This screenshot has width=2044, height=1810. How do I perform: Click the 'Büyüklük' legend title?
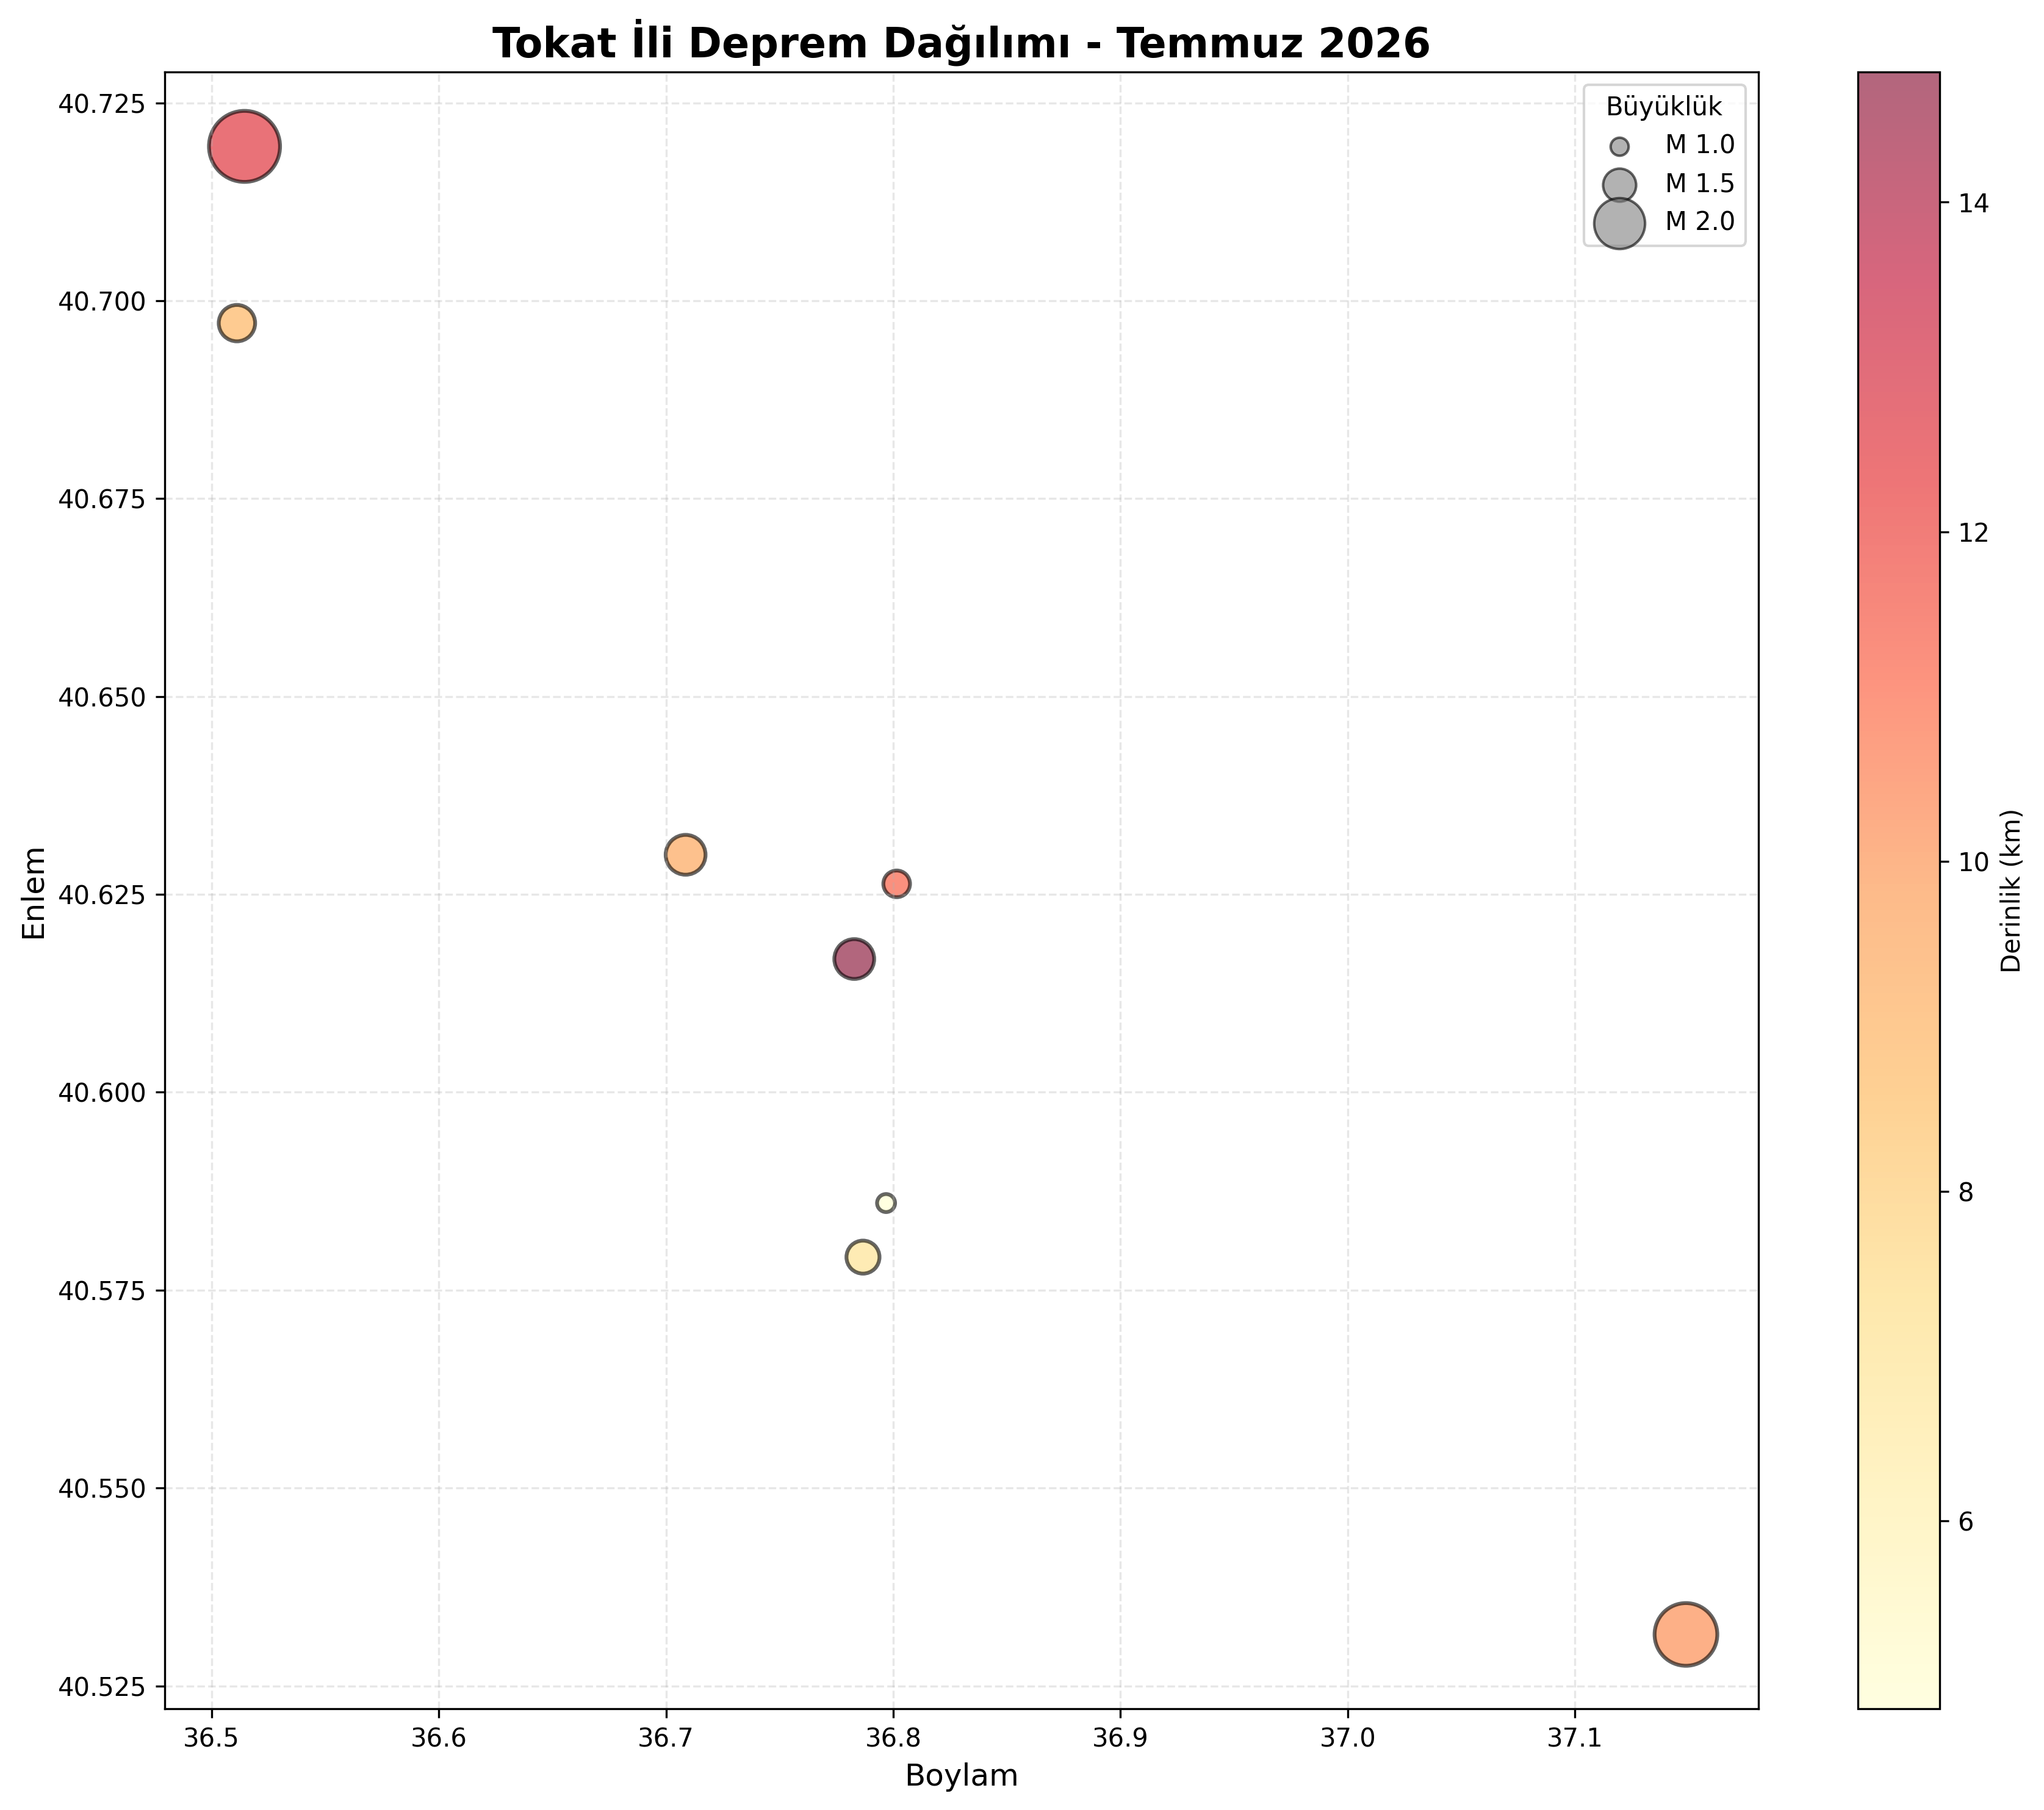coord(1664,107)
